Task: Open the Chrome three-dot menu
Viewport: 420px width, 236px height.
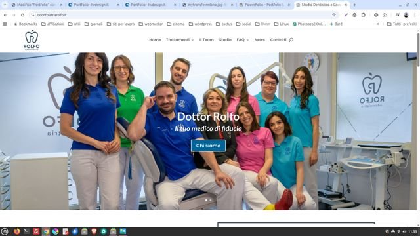Action: coord(415,15)
